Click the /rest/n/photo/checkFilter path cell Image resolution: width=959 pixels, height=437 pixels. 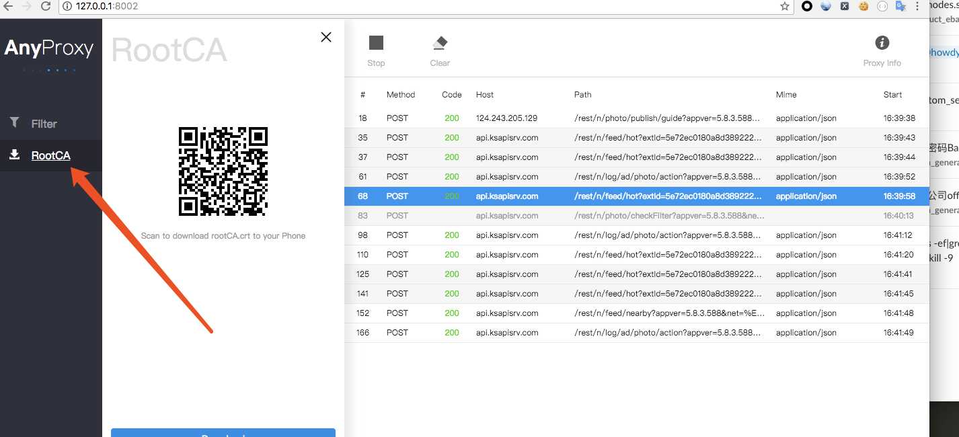point(670,216)
